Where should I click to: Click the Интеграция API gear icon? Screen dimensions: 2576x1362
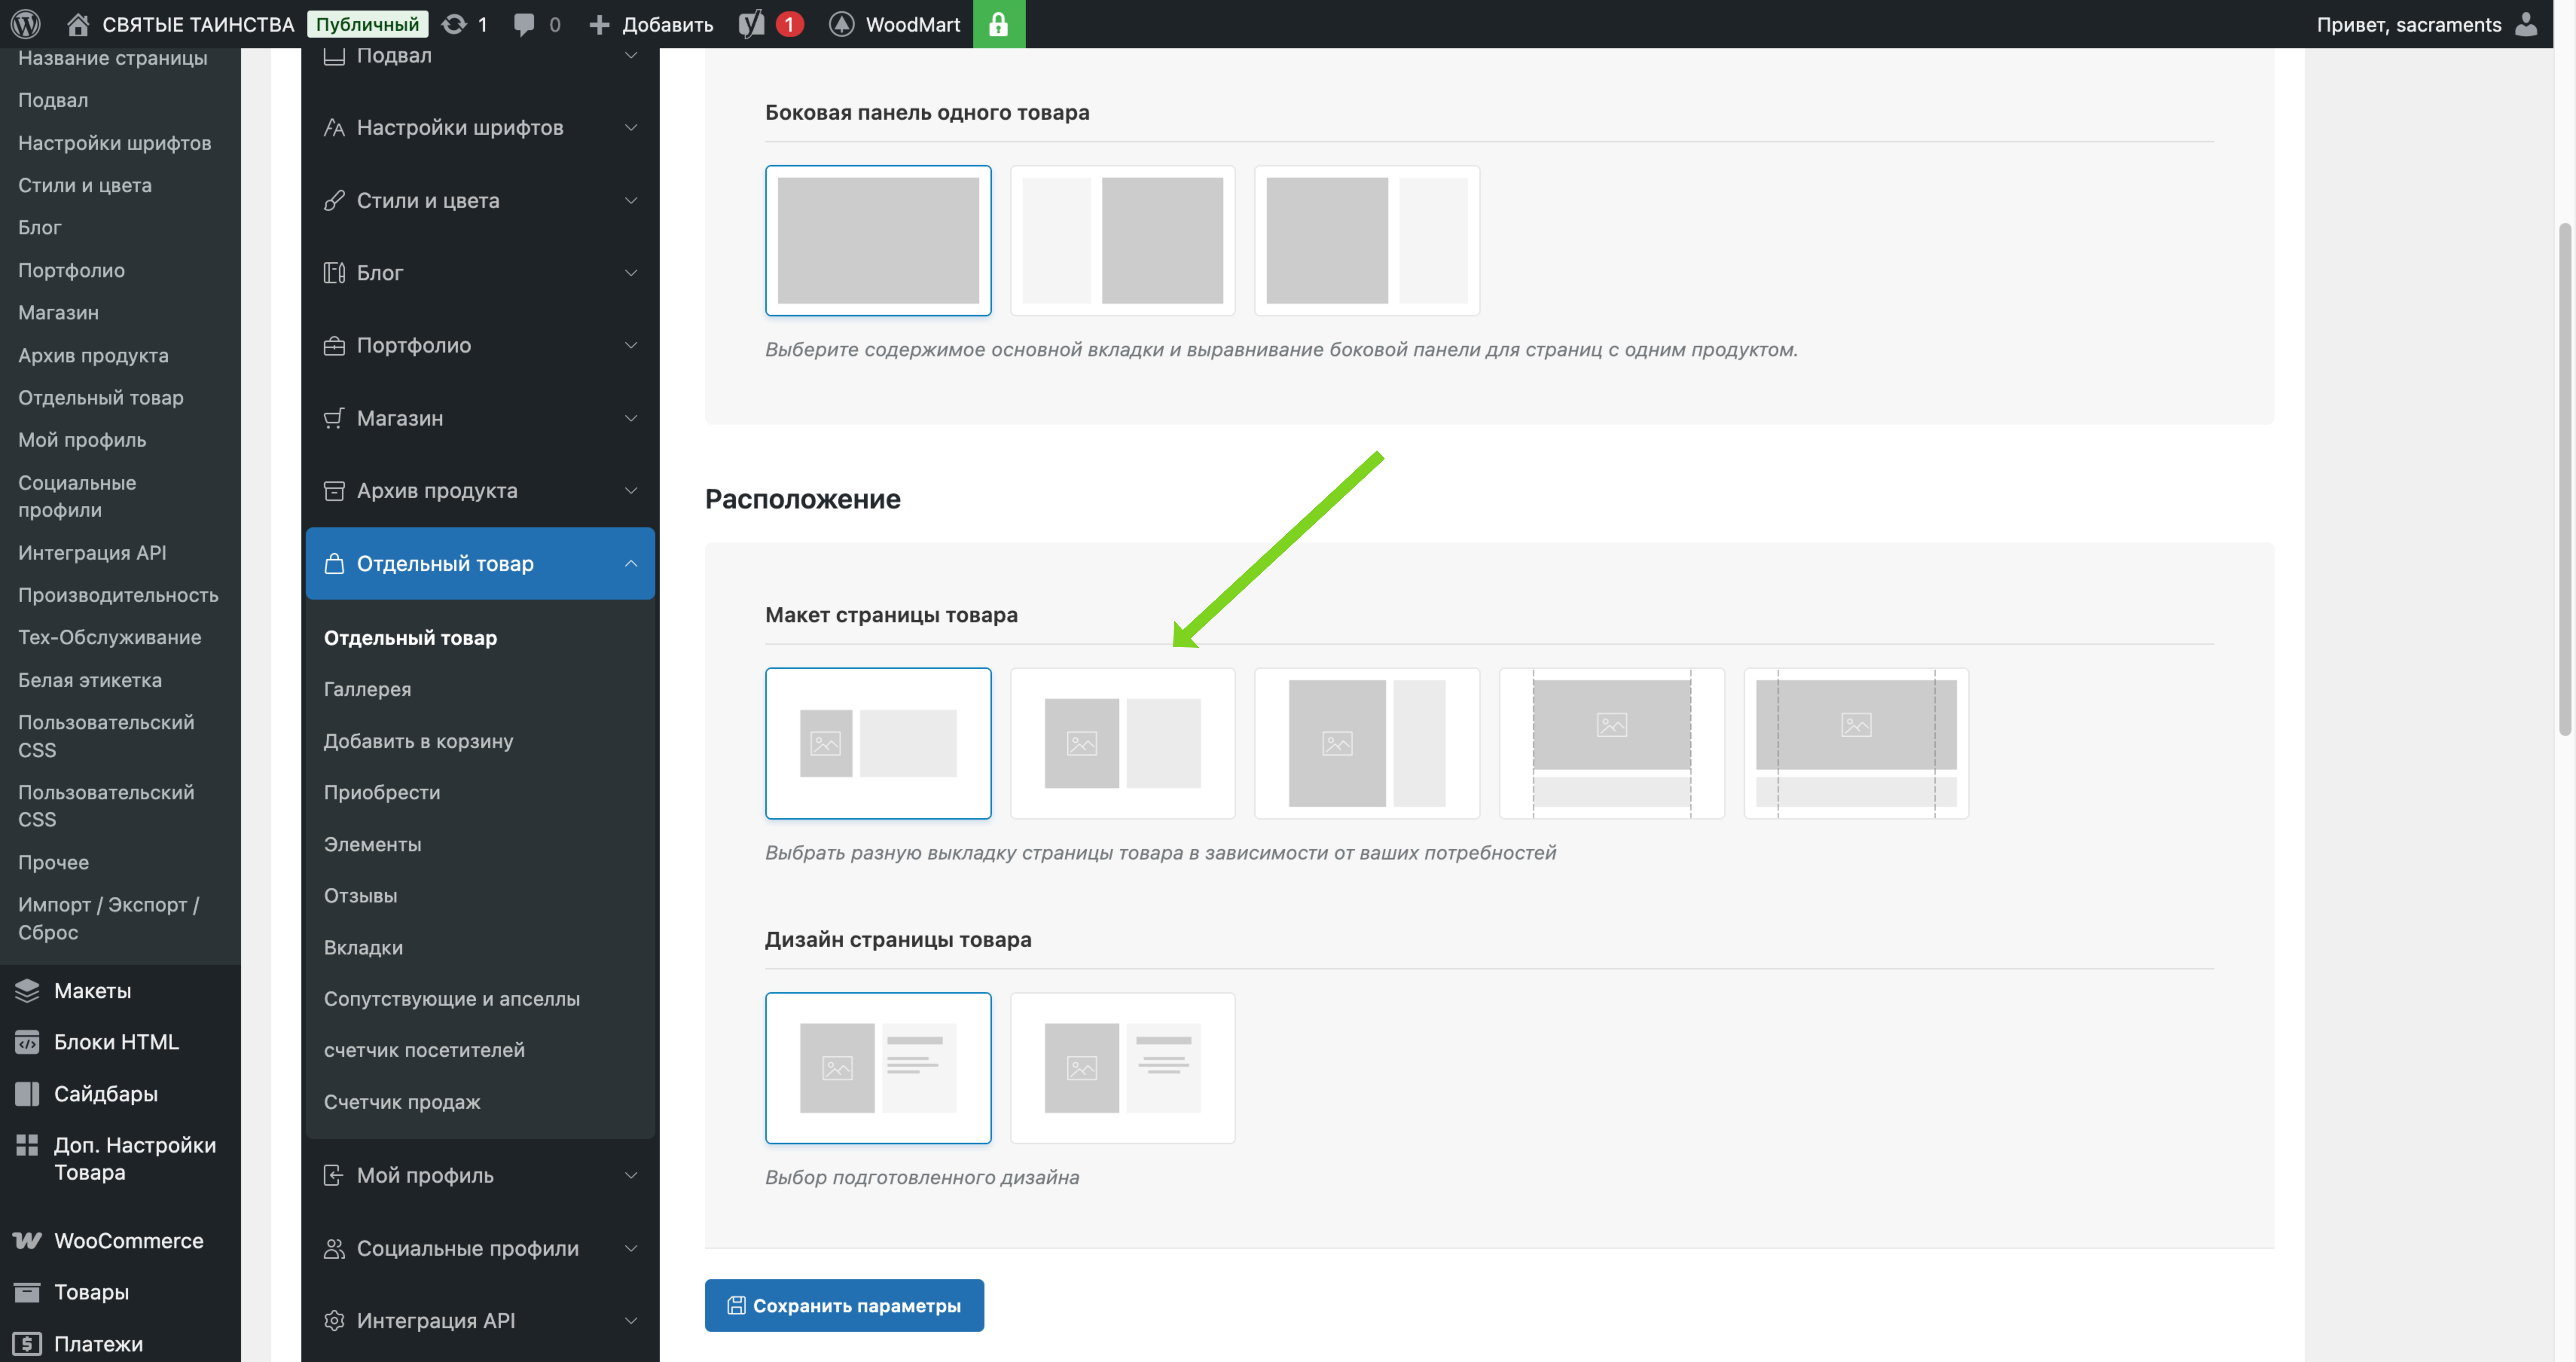pyautogui.click(x=334, y=1321)
